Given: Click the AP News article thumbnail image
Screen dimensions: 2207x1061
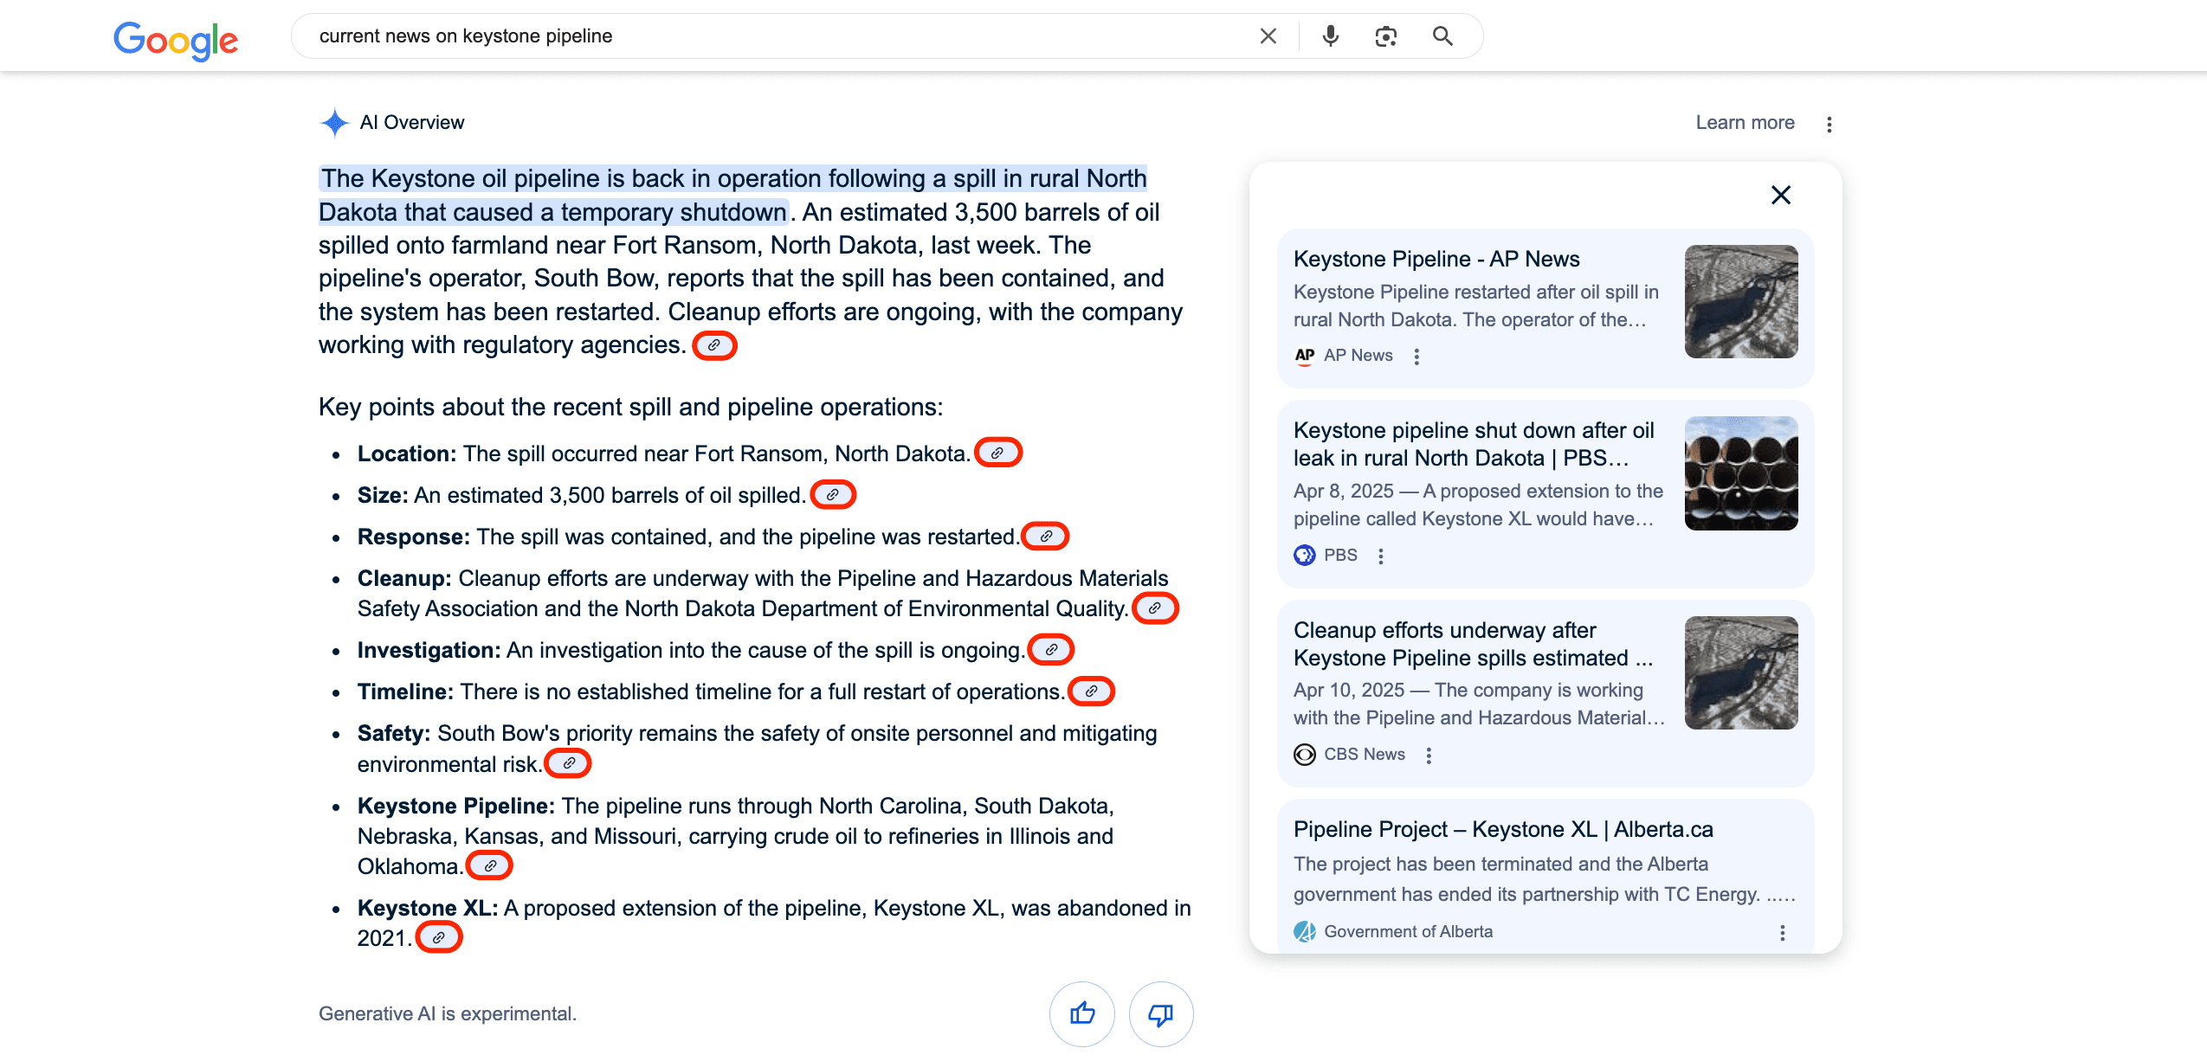Looking at the screenshot, I should pyautogui.click(x=1740, y=301).
